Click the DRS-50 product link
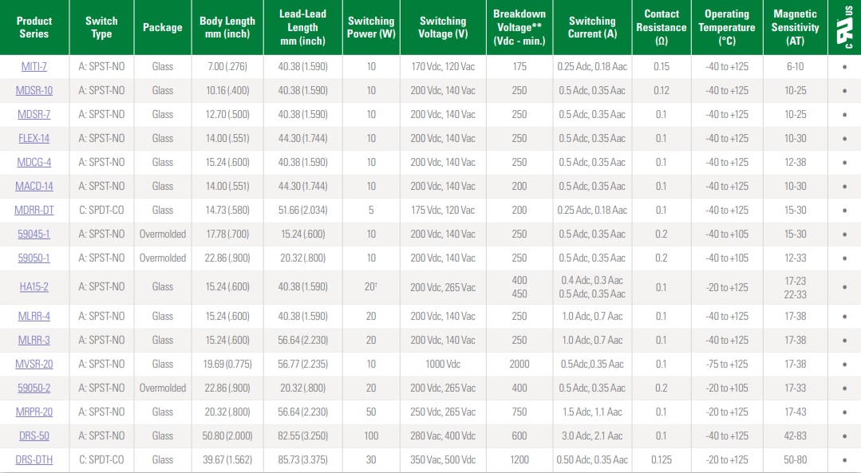 click(x=34, y=436)
